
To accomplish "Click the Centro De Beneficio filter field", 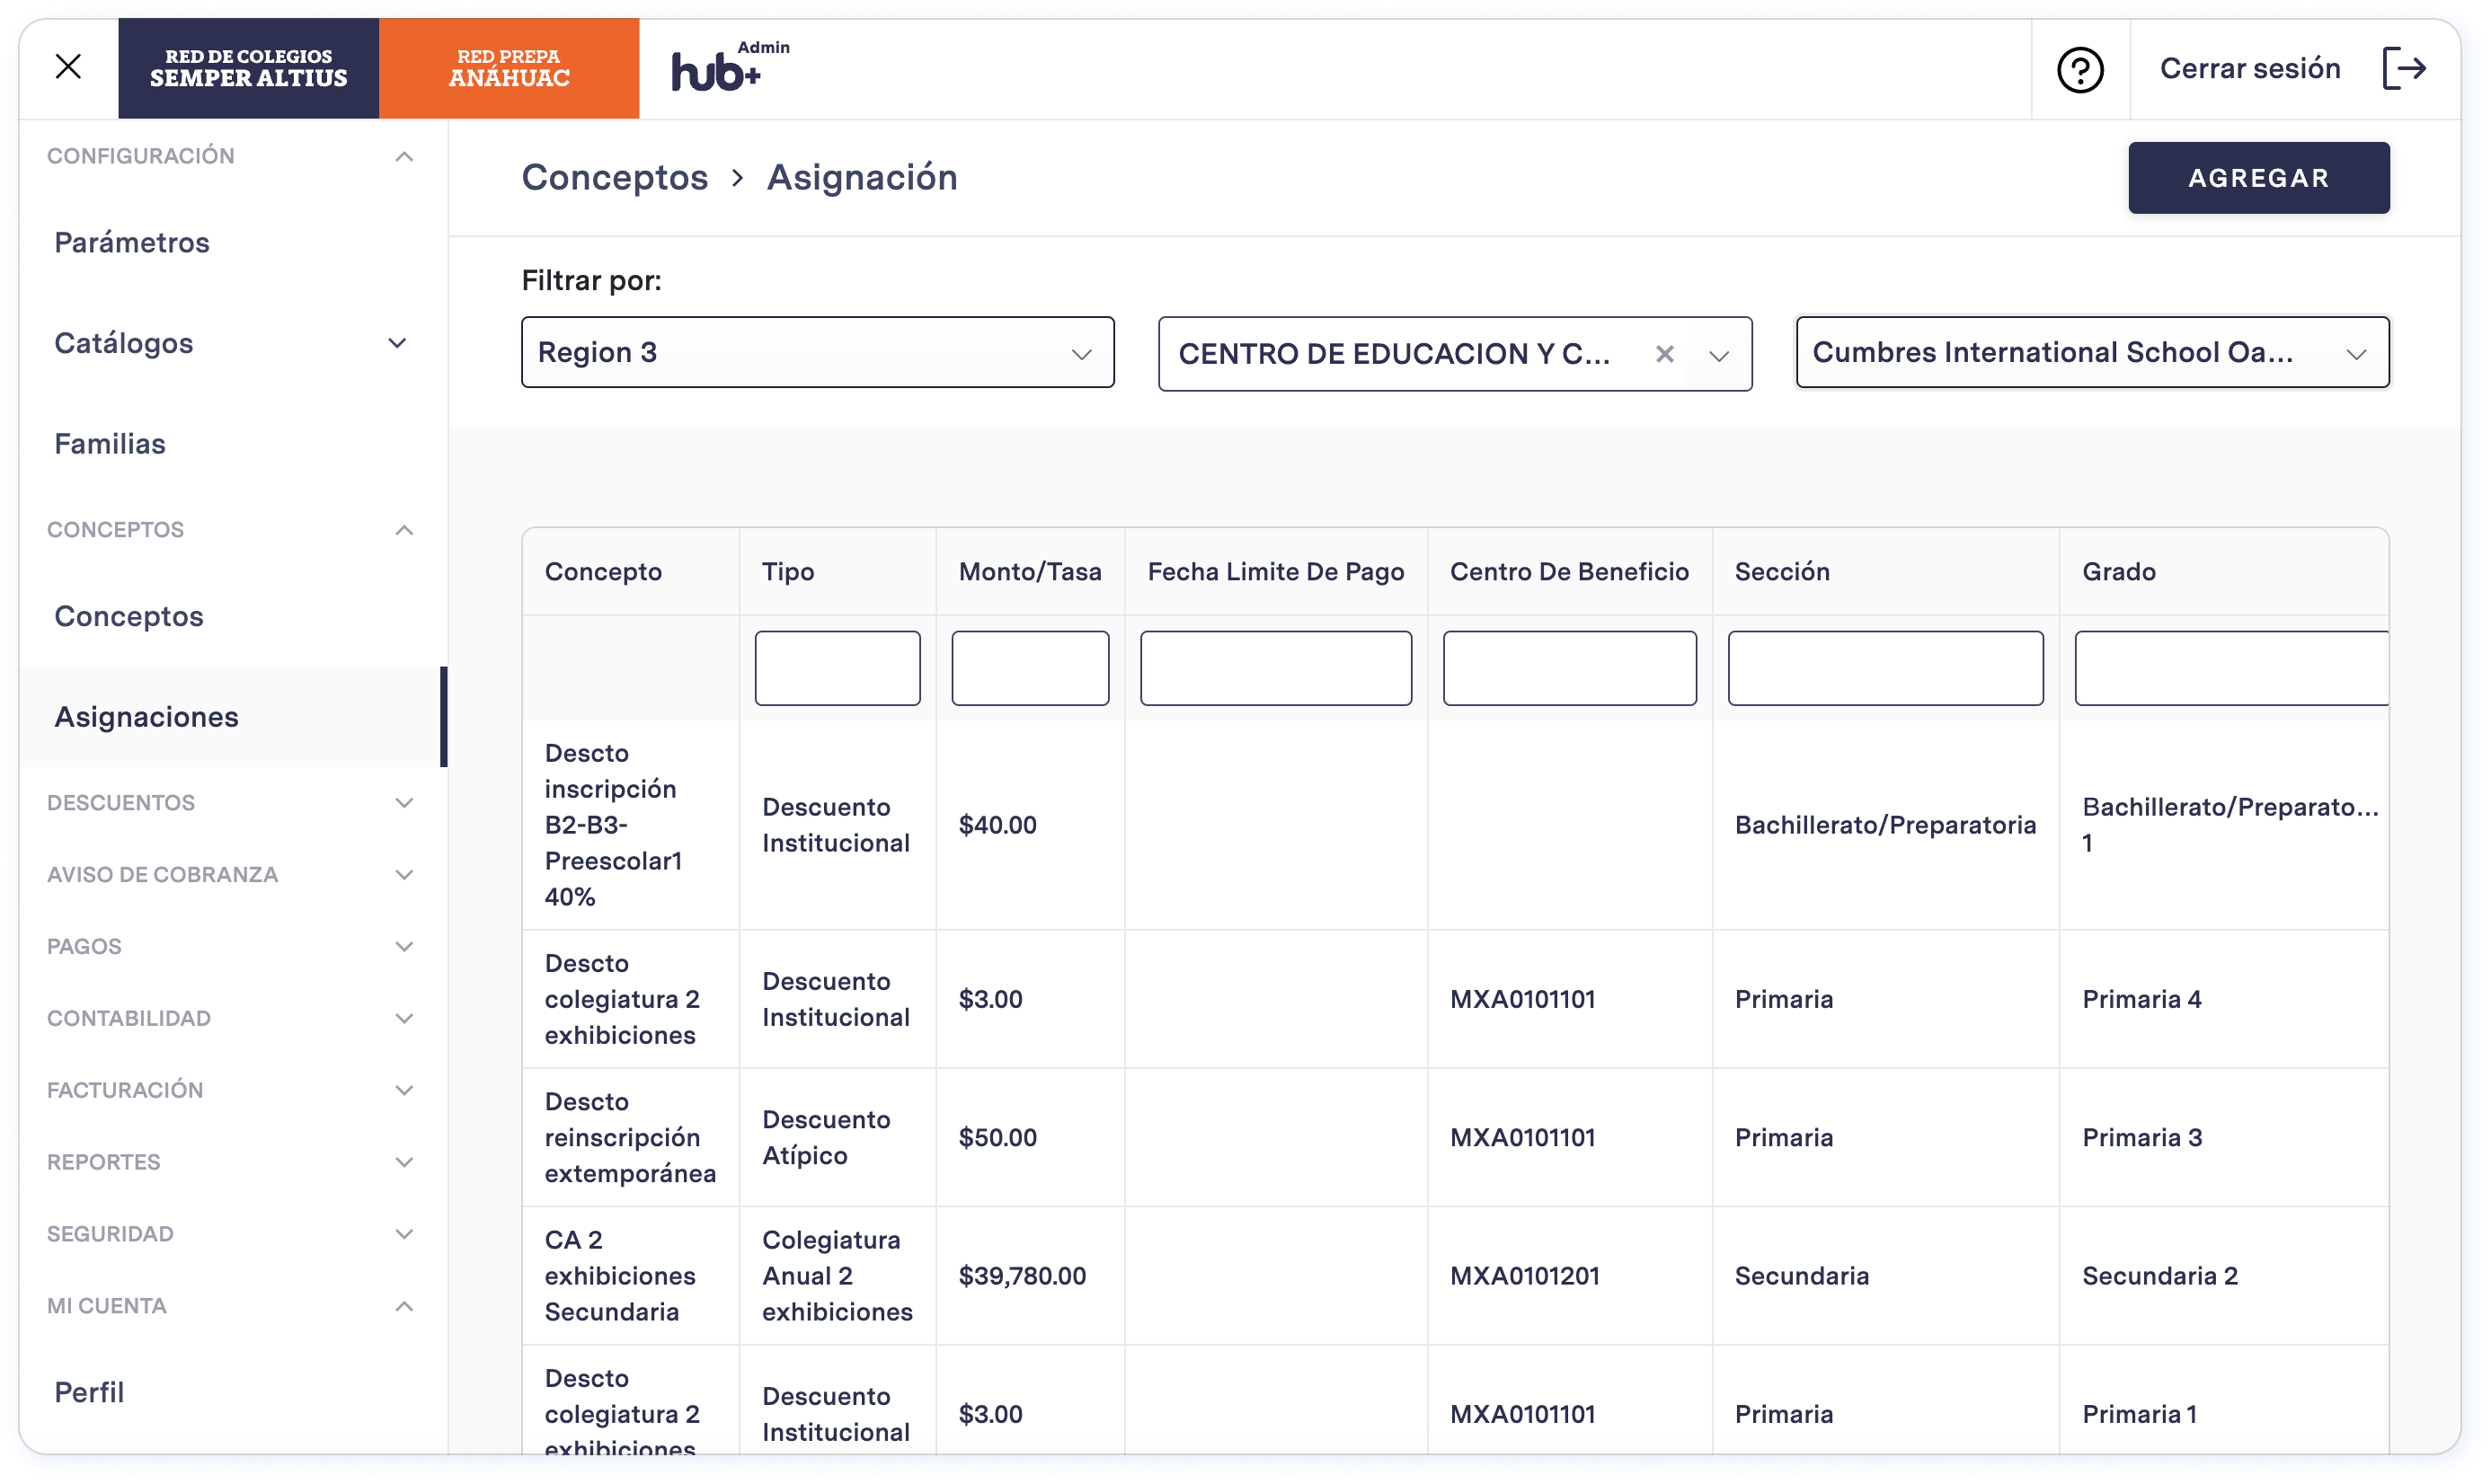I will point(1569,668).
